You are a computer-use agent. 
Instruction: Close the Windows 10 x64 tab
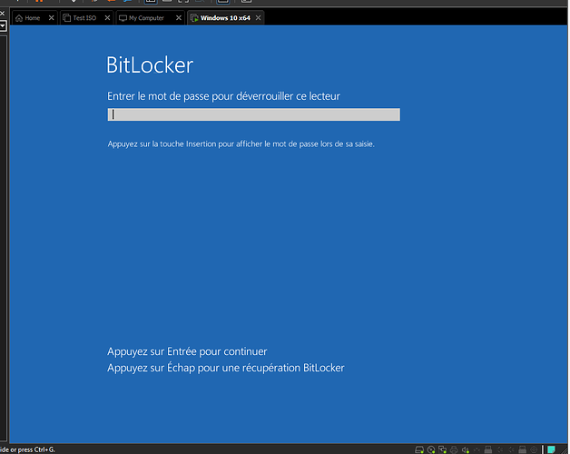click(x=257, y=18)
